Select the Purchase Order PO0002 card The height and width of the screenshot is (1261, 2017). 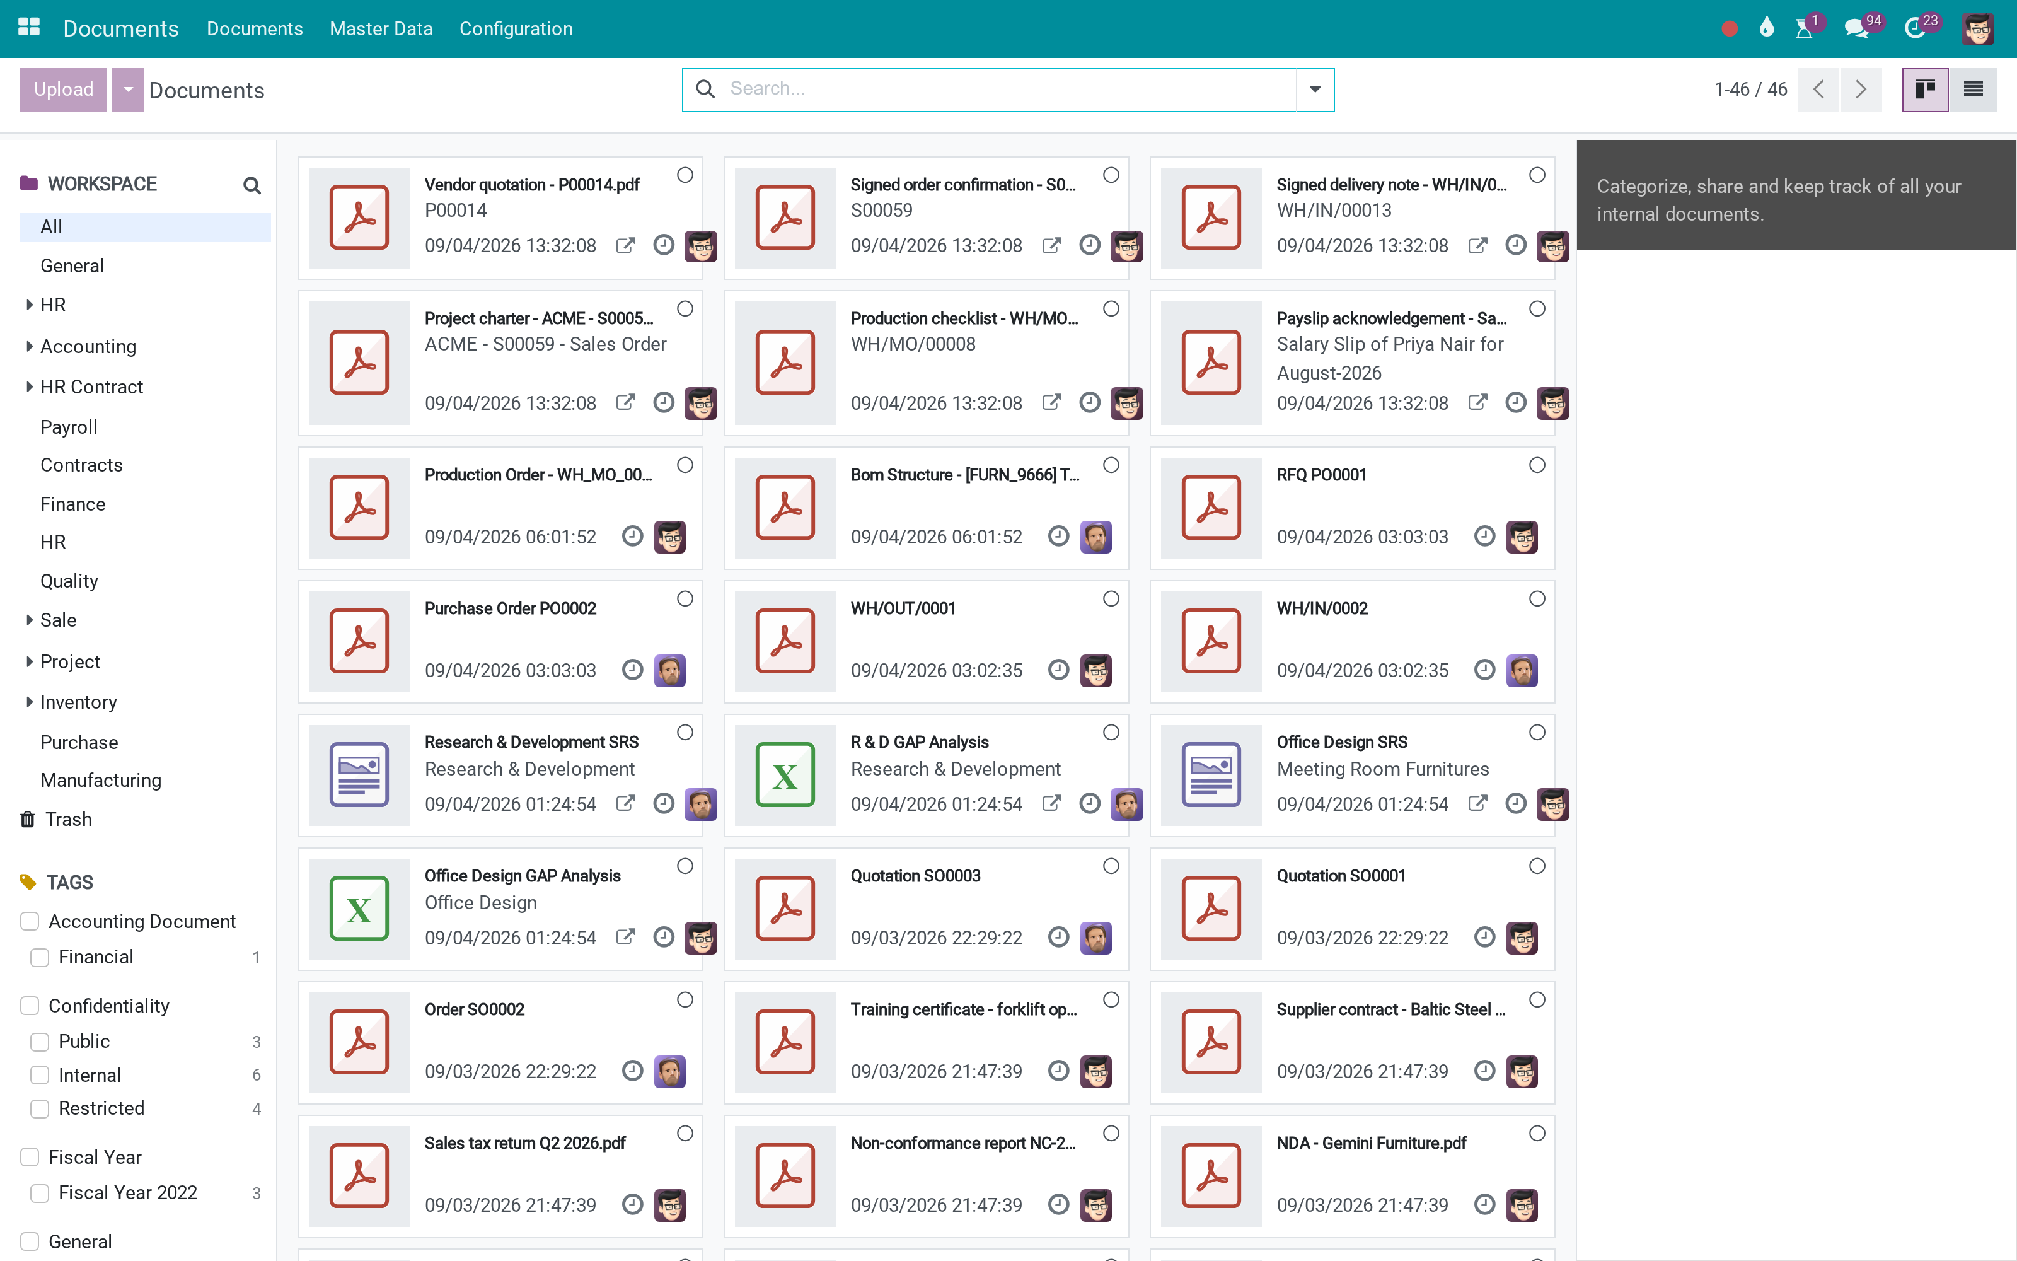click(x=685, y=599)
